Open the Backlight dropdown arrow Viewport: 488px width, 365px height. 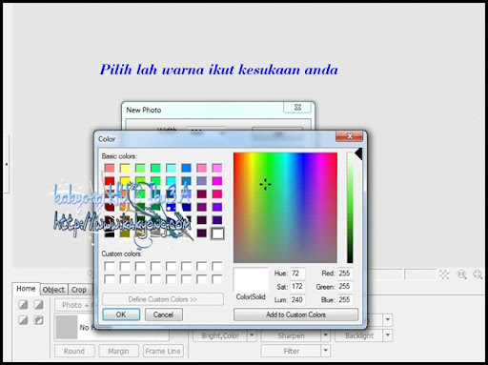coord(388,335)
